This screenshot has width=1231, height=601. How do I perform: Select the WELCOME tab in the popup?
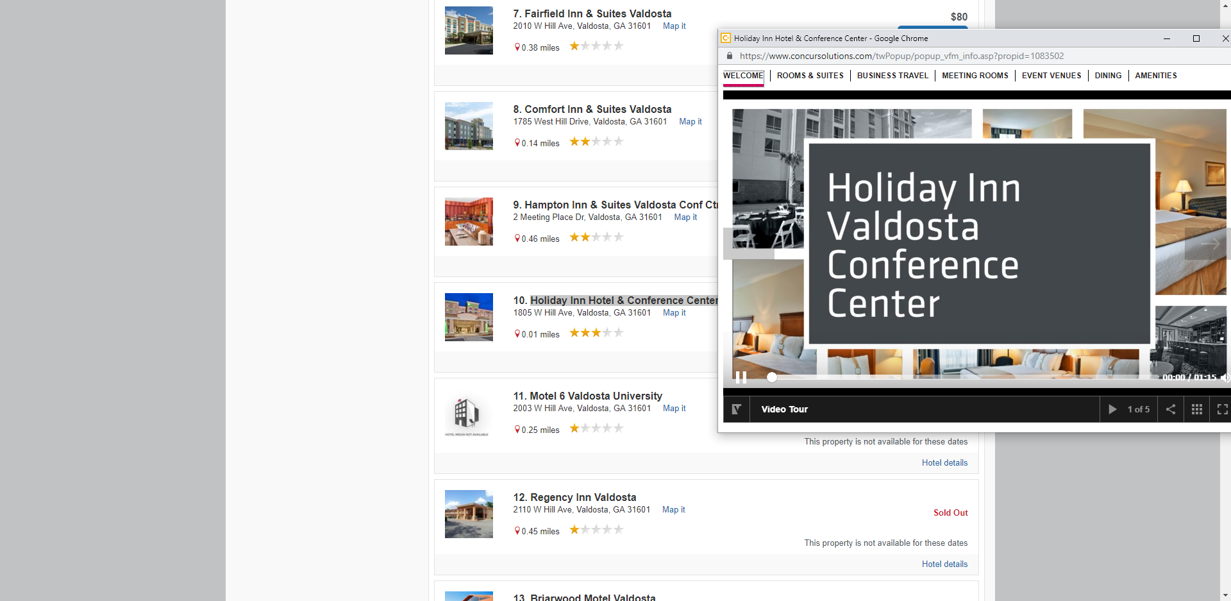(x=744, y=76)
